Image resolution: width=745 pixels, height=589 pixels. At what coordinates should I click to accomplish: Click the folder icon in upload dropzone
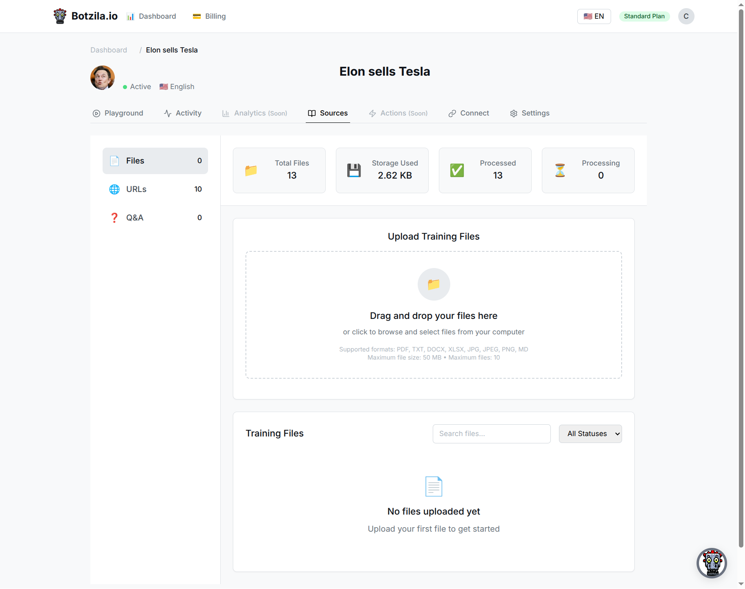click(434, 284)
